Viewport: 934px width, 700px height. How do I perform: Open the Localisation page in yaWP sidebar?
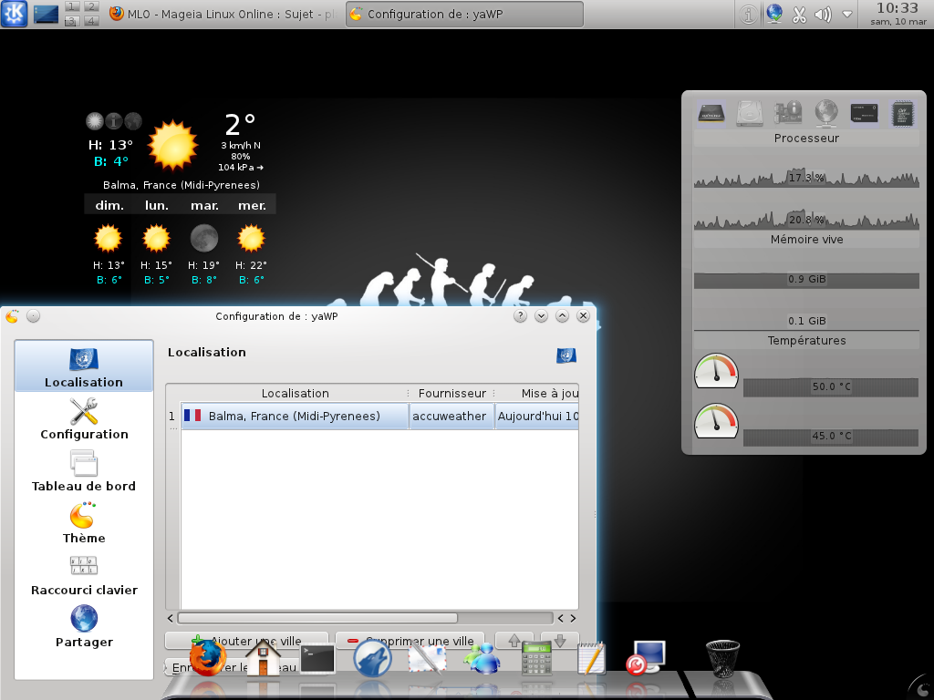click(x=84, y=366)
